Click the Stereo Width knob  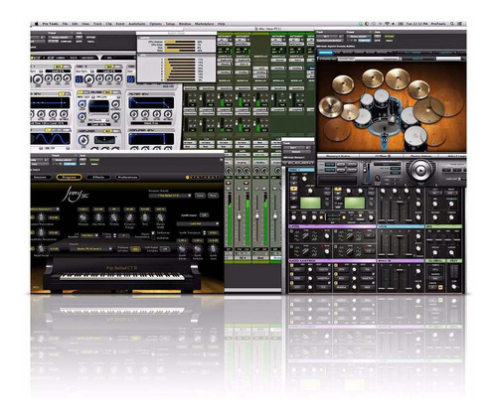[160, 217]
